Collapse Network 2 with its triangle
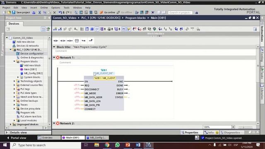Image resolution: width=265 pixels, height=149 pixels. pyautogui.click(x=54, y=123)
